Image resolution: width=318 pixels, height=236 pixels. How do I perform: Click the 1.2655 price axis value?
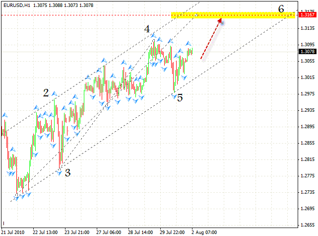[308, 225]
